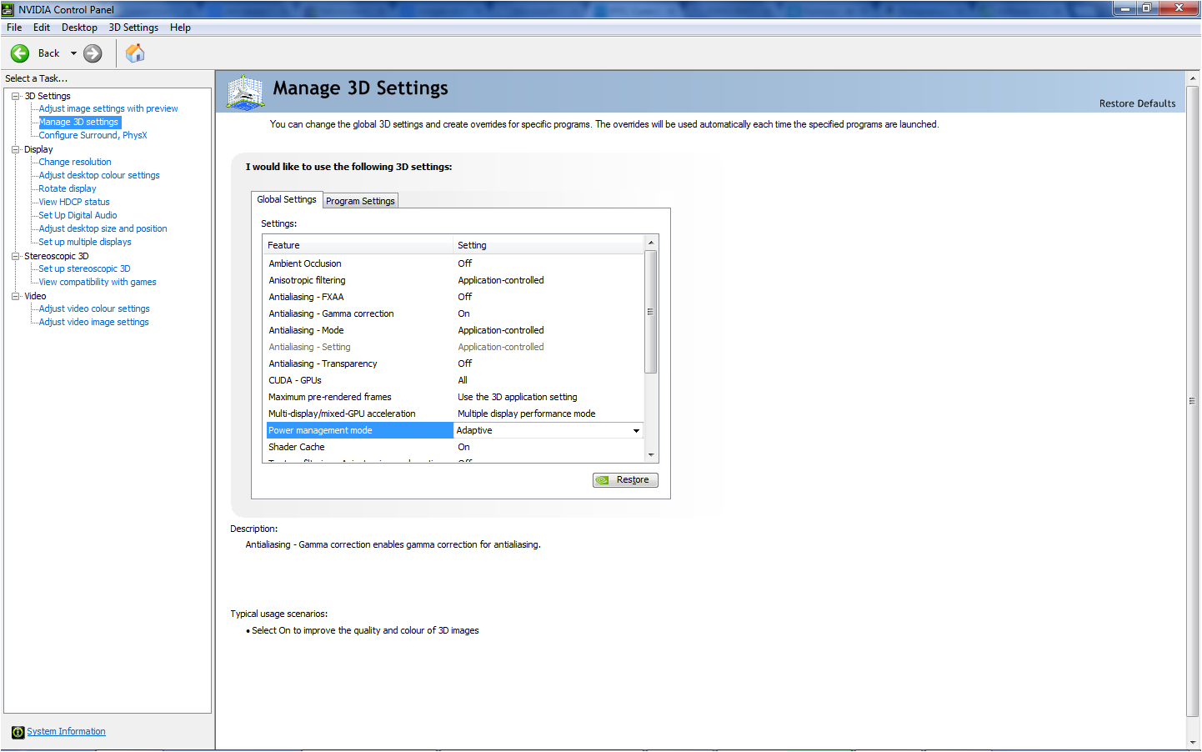Click the Feature column header

(x=358, y=245)
